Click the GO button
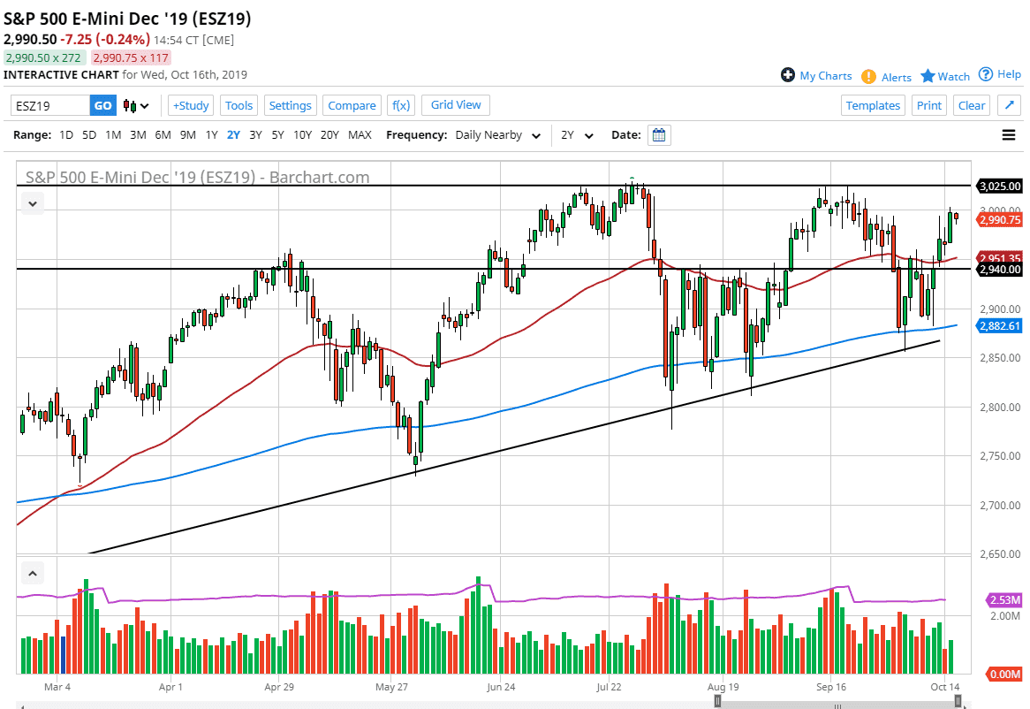This screenshot has width=1030, height=709. tap(102, 104)
